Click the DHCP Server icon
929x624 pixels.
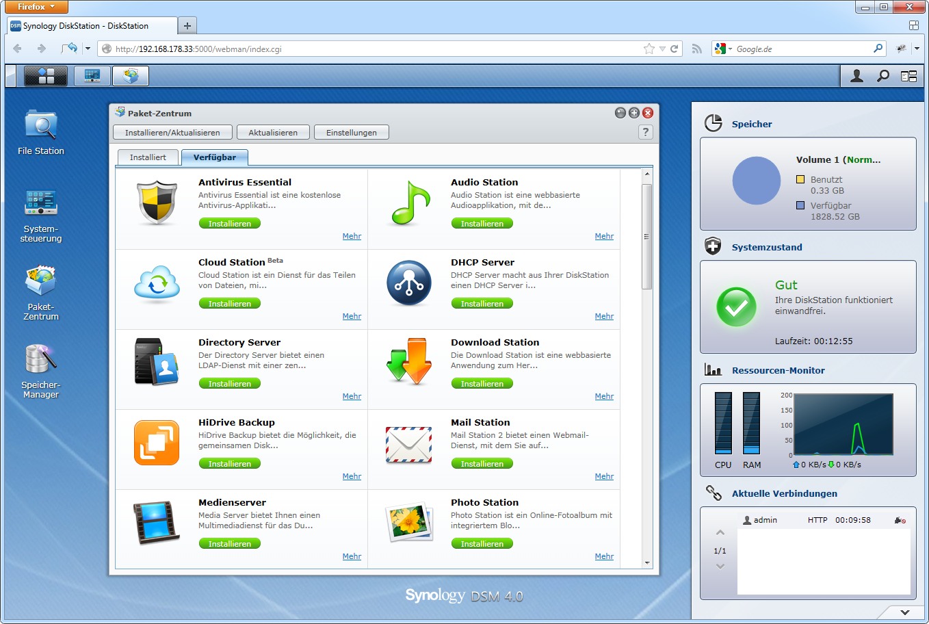point(409,283)
